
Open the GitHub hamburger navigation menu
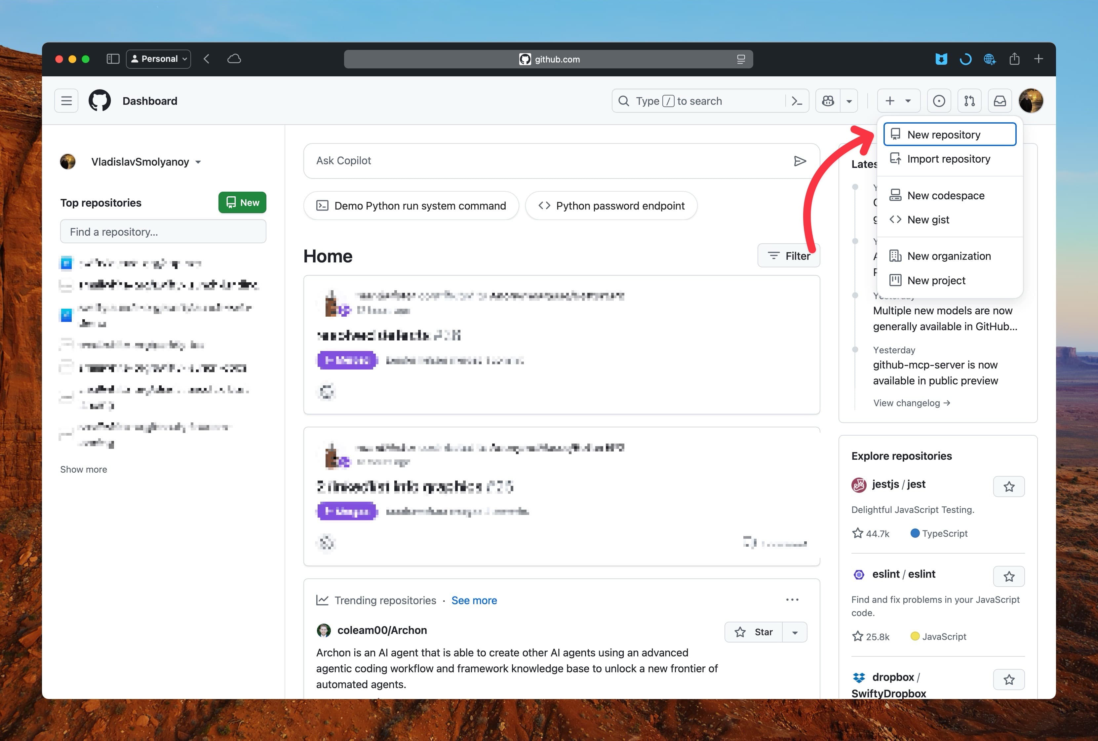[66, 101]
